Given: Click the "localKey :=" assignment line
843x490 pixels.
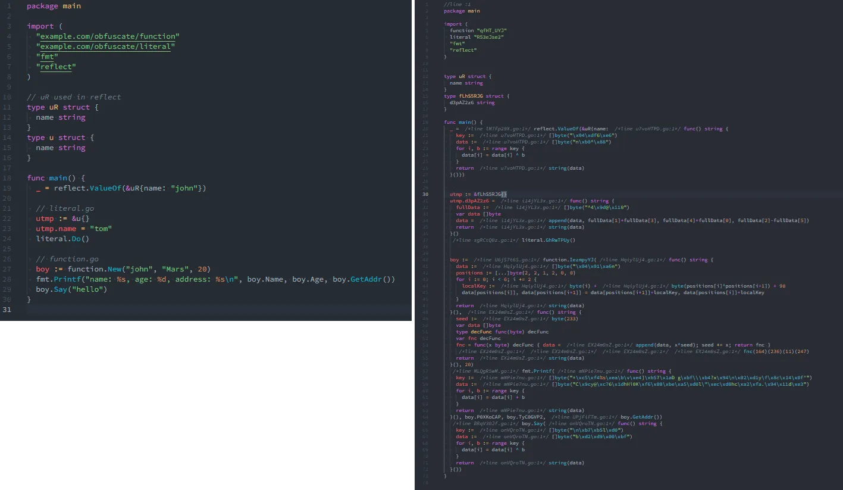Looking at the screenshot, I should pyautogui.click(x=623, y=286).
